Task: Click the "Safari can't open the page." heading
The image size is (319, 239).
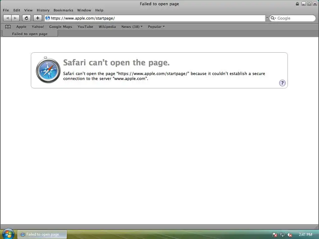Action: coord(117,63)
